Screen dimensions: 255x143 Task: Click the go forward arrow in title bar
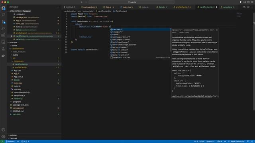86,2
